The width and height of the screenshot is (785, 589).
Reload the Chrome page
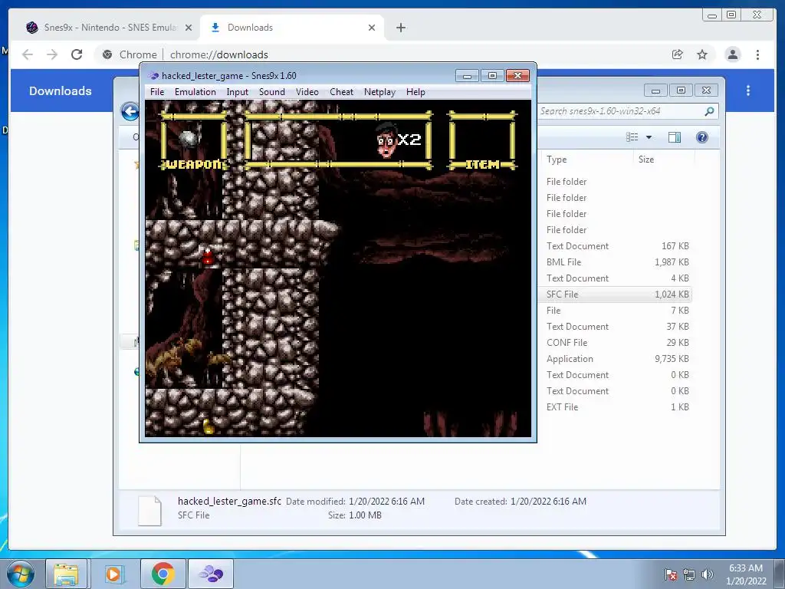(x=77, y=54)
